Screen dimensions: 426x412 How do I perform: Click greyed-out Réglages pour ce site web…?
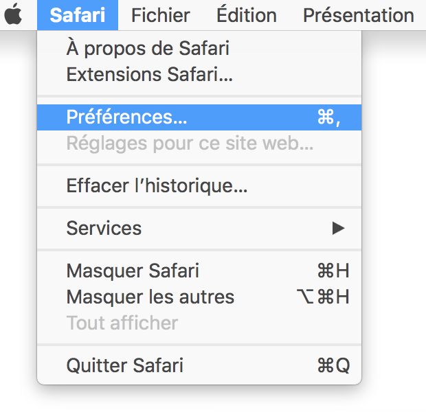pyautogui.click(x=190, y=144)
